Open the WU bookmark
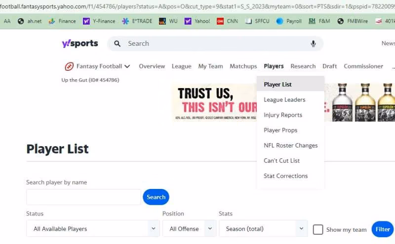This screenshot has height=244, width=395. pyautogui.click(x=168, y=21)
